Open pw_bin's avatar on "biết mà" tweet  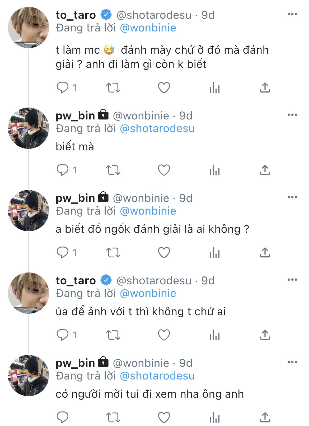(29, 128)
